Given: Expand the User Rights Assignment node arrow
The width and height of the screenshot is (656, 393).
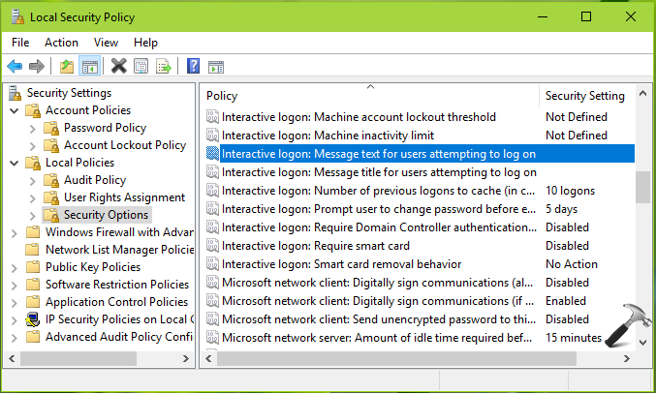Looking at the screenshot, I should tap(33, 198).
